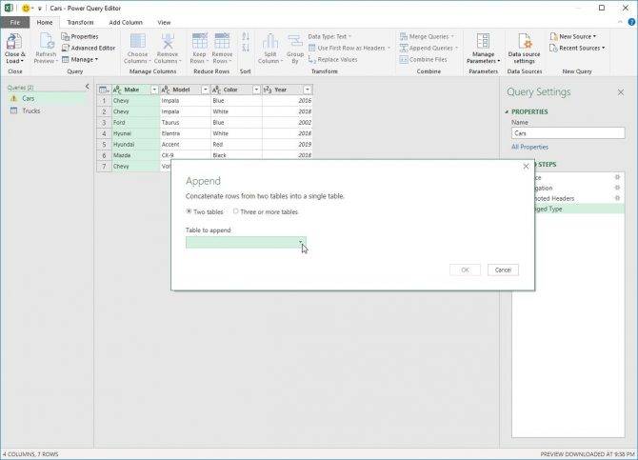Switch to the Home tab

pyautogui.click(x=45, y=23)
